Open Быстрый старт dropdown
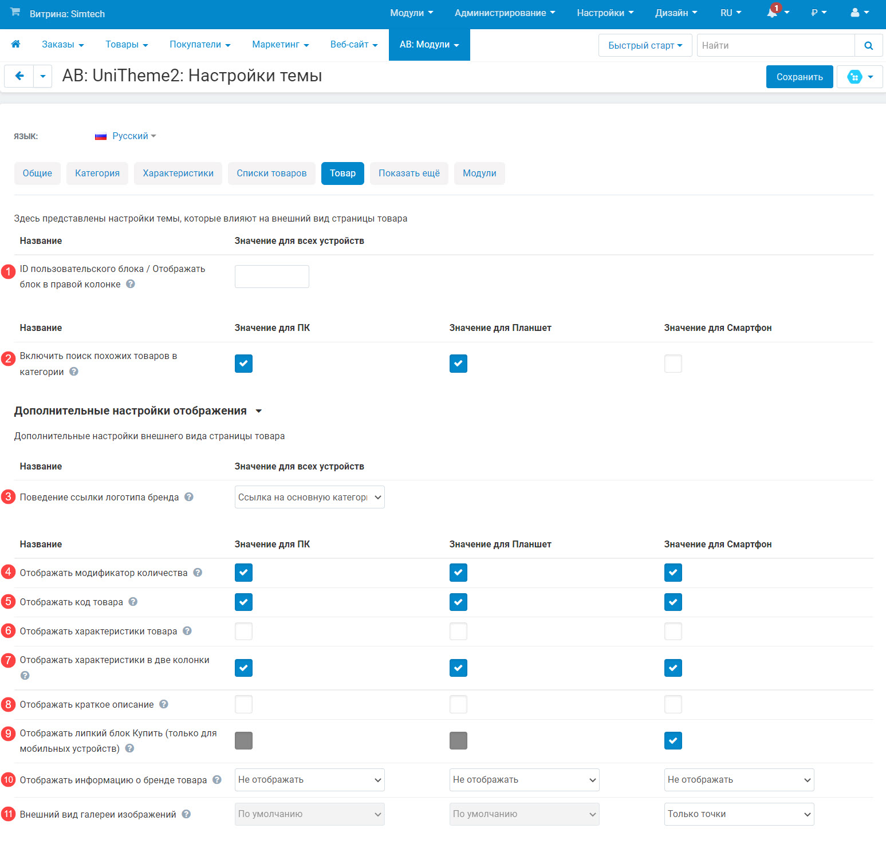Screen dimensions: 886x856 tap(645, 46)
